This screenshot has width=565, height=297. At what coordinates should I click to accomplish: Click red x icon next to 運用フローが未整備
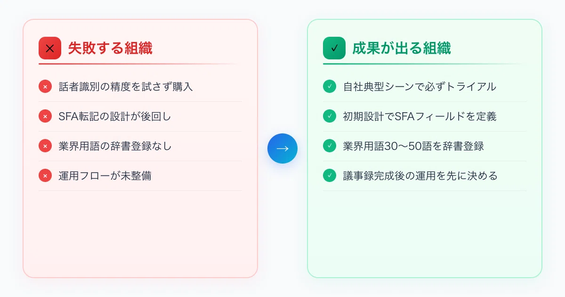point(45,176)
